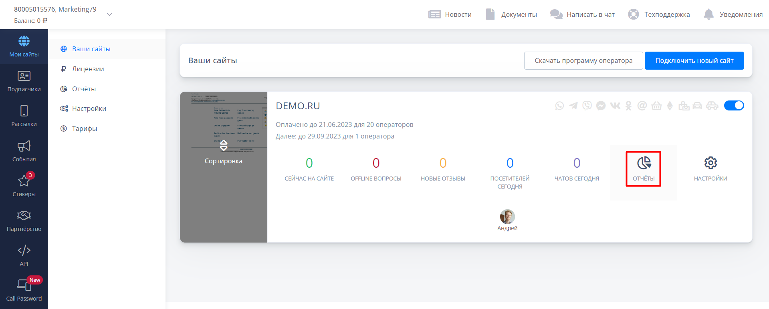Viewport: 769px width, 309px height.
Task: Expand the account dropdown next to Marketing79
Action: point(109,14)
